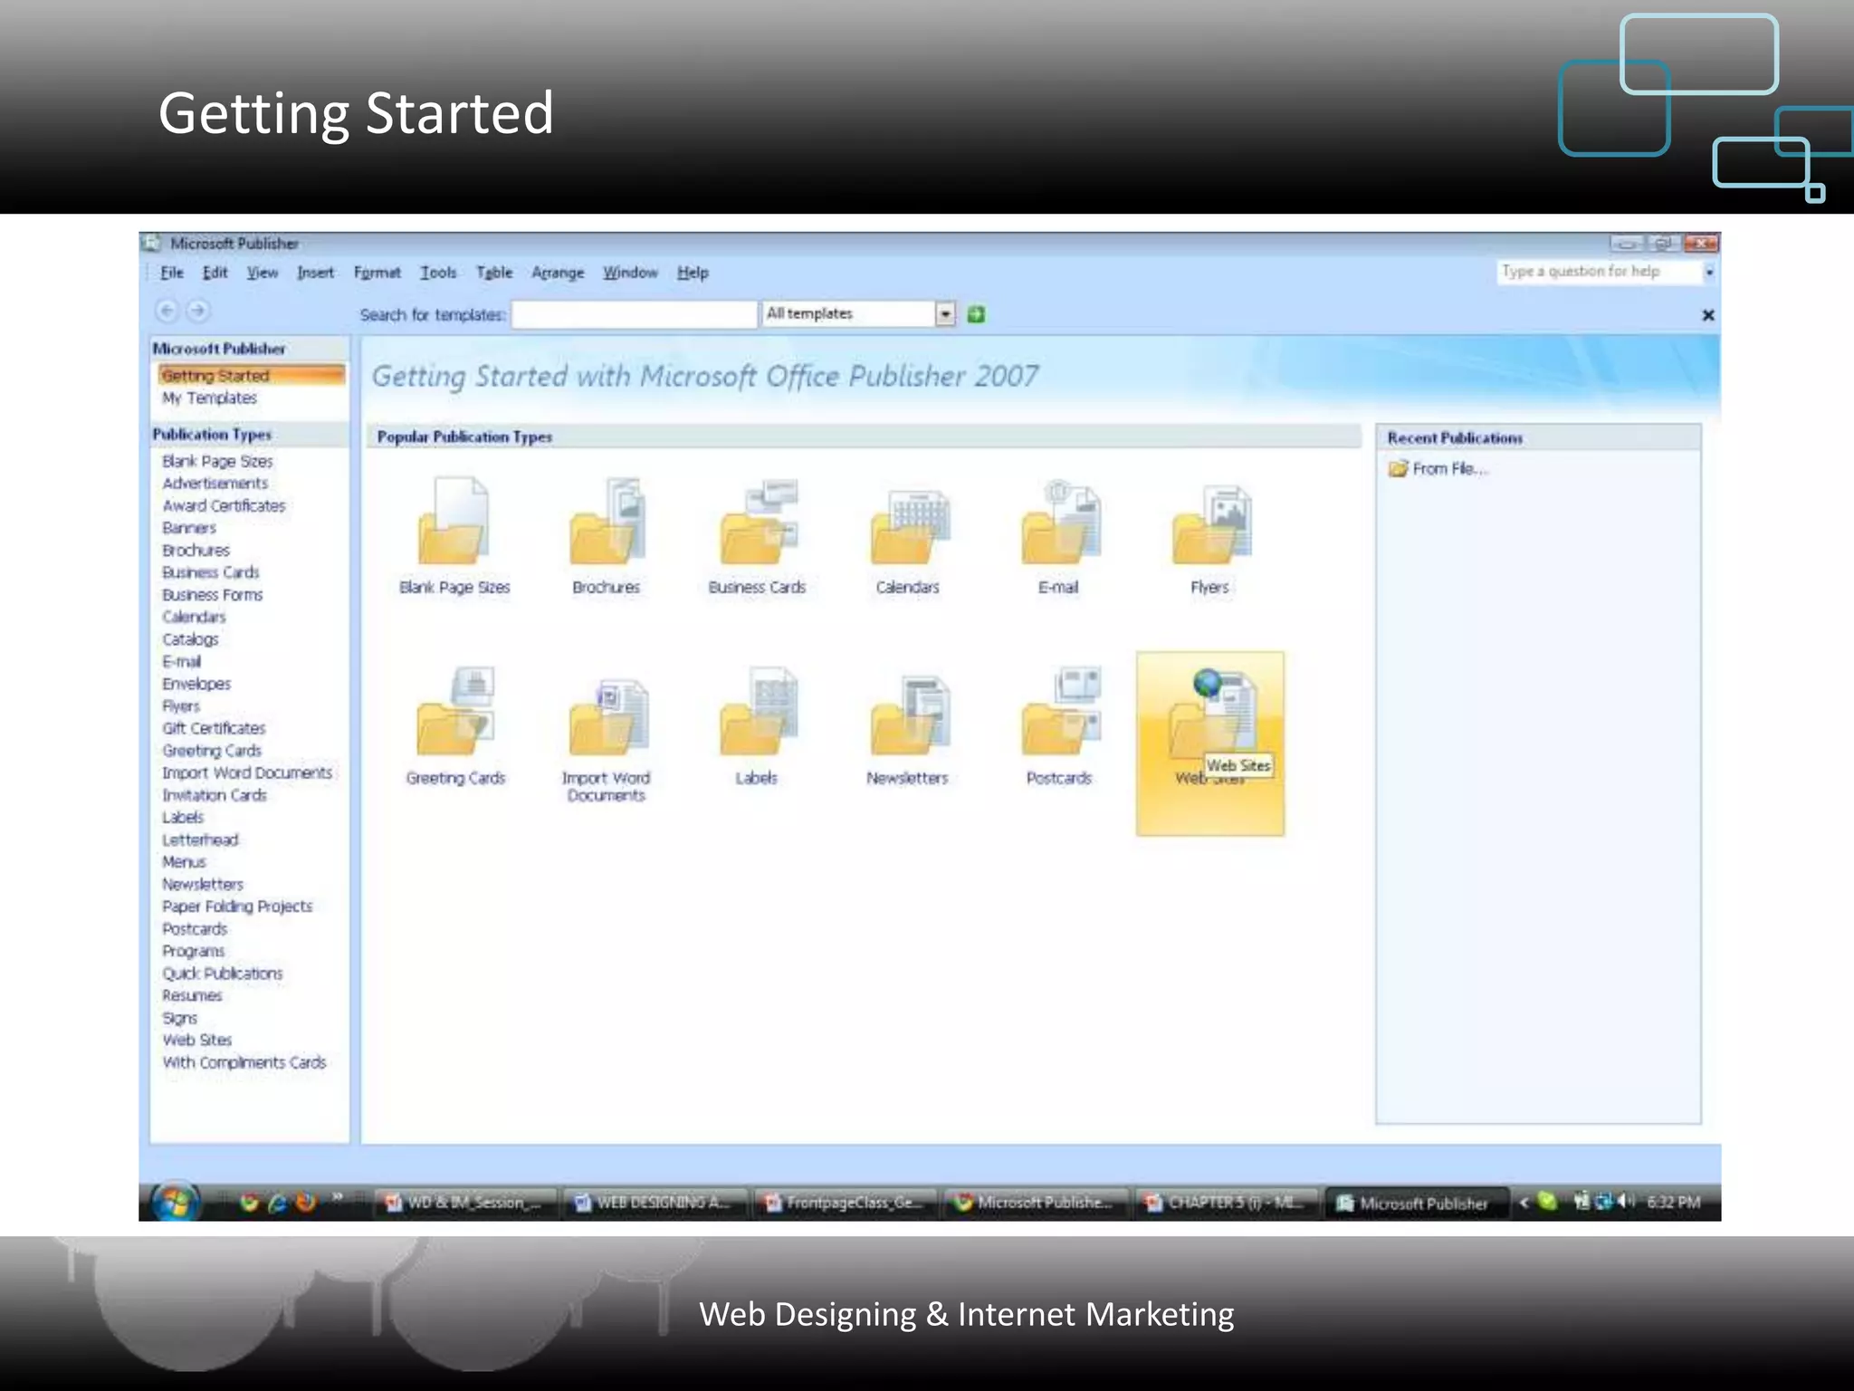1854x1391 pixels.
Task: Select Menus in publication types list
Action: [184, 862]
